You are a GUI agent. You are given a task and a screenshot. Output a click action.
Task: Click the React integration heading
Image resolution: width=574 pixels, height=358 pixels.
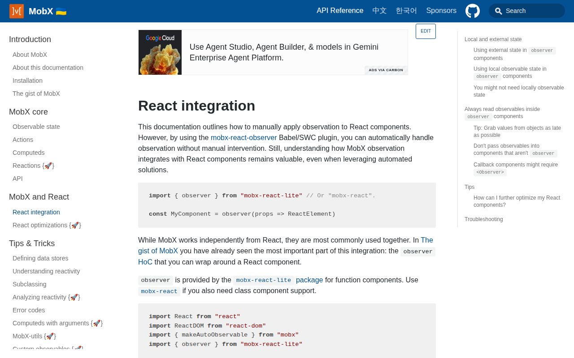click(x=196, y=106)
